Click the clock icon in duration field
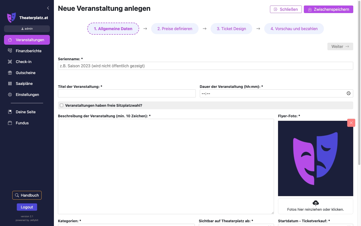This screenshot has width=361, height=226. (348, 93)
